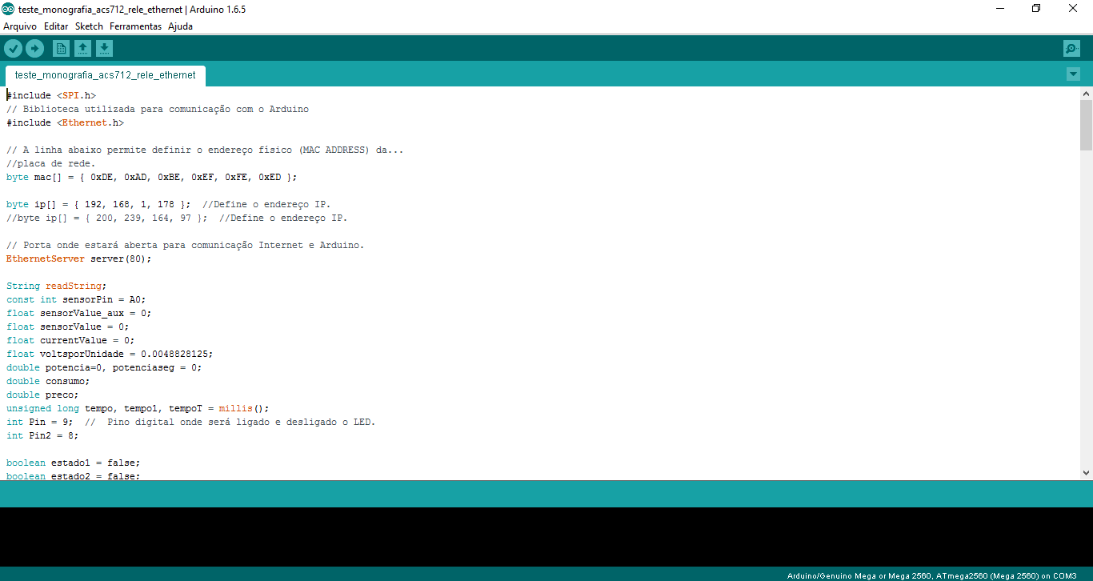The image size is (1093, 581).
Task: Open the Ajuda menu
Action: pyautogui.click(x=180, y=26)
